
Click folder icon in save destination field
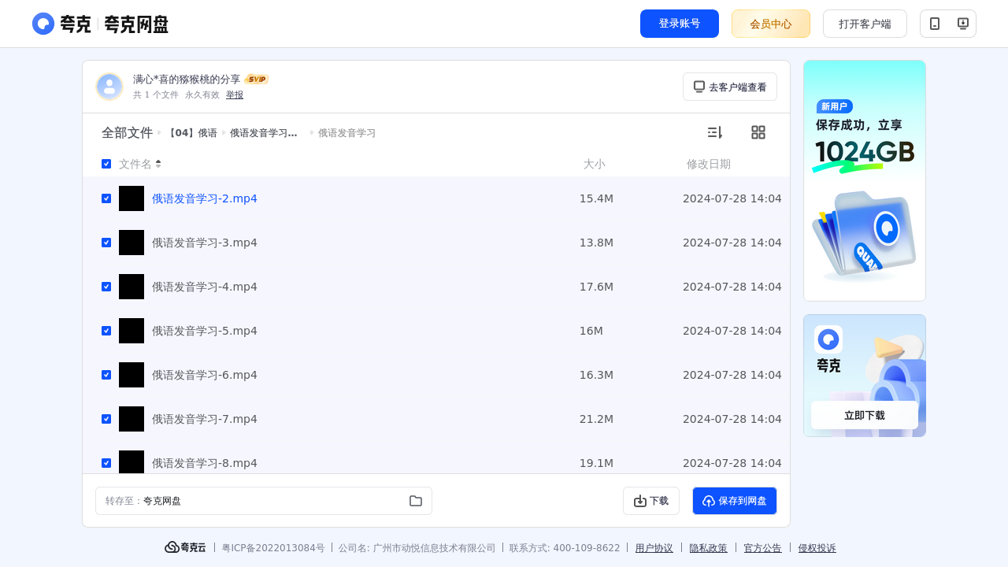(416, 501)
